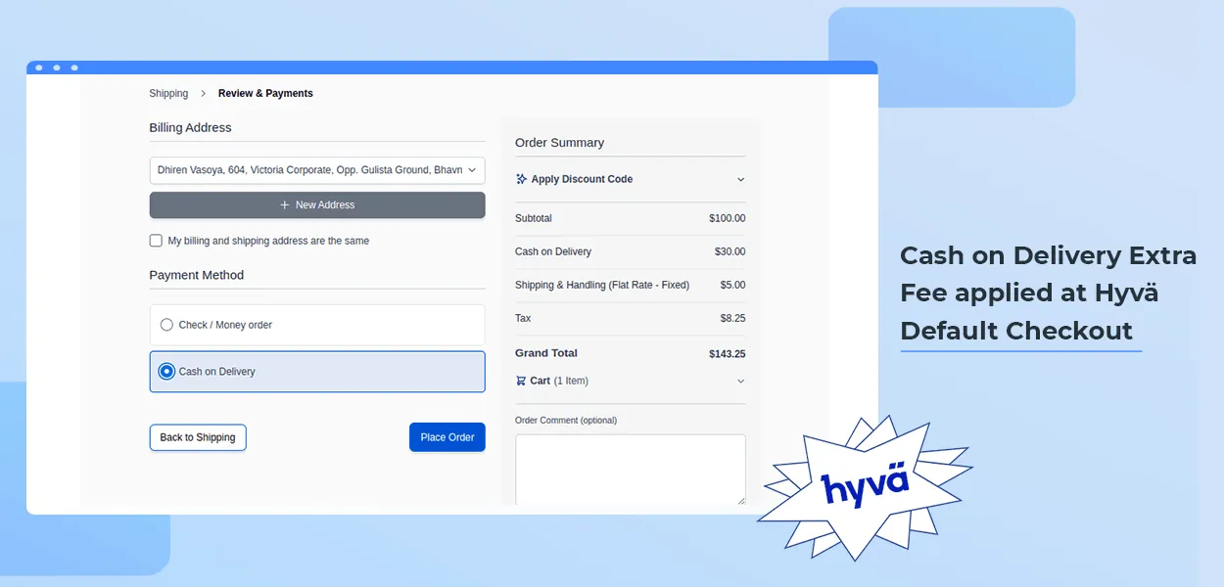
Task: Open the billing address dropdown
Action: (316, 170)
